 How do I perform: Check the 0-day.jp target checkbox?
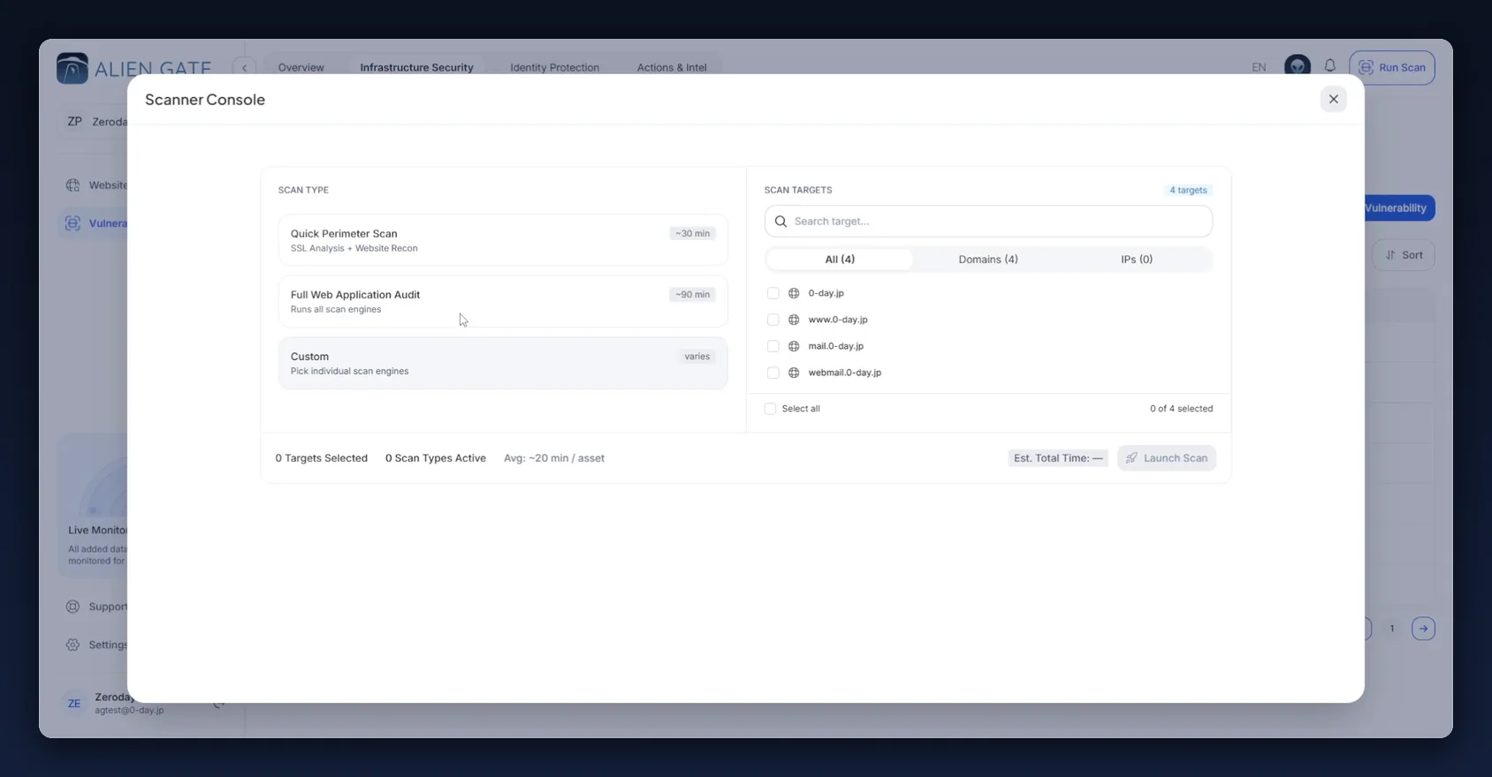pyautogui.click(x=773, y=293)
